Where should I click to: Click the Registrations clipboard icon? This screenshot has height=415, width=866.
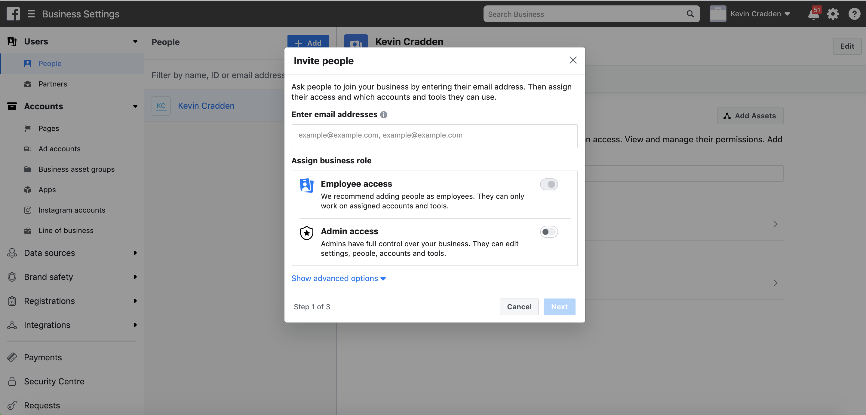[12, 301]
